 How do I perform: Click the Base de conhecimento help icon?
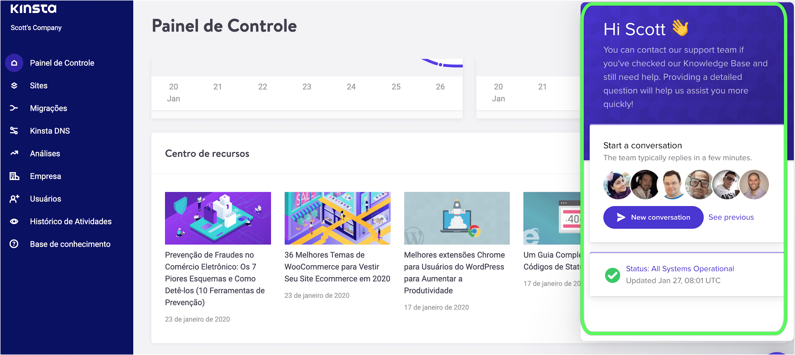14,244
